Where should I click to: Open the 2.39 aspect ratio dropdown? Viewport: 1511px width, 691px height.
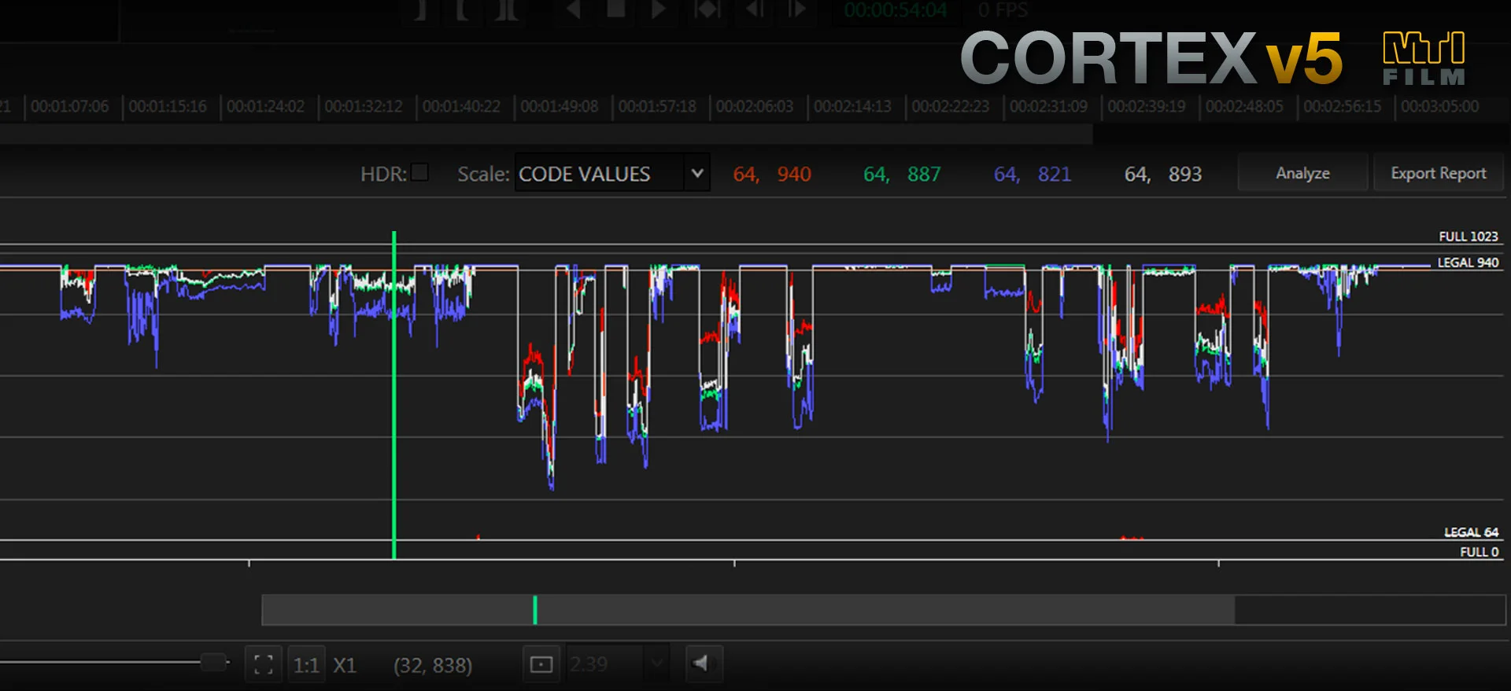click(x=616, y=664)
